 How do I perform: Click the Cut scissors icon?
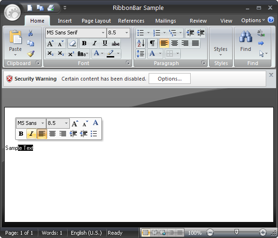[x=31, y=33]
